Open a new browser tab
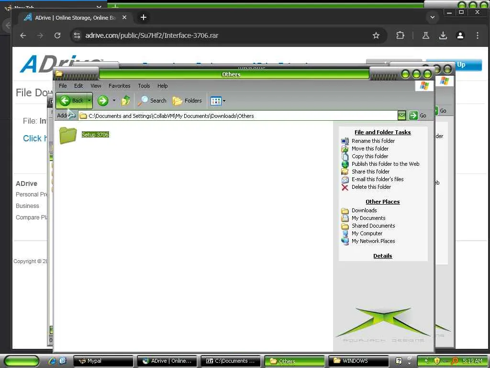 coord(144,18)
